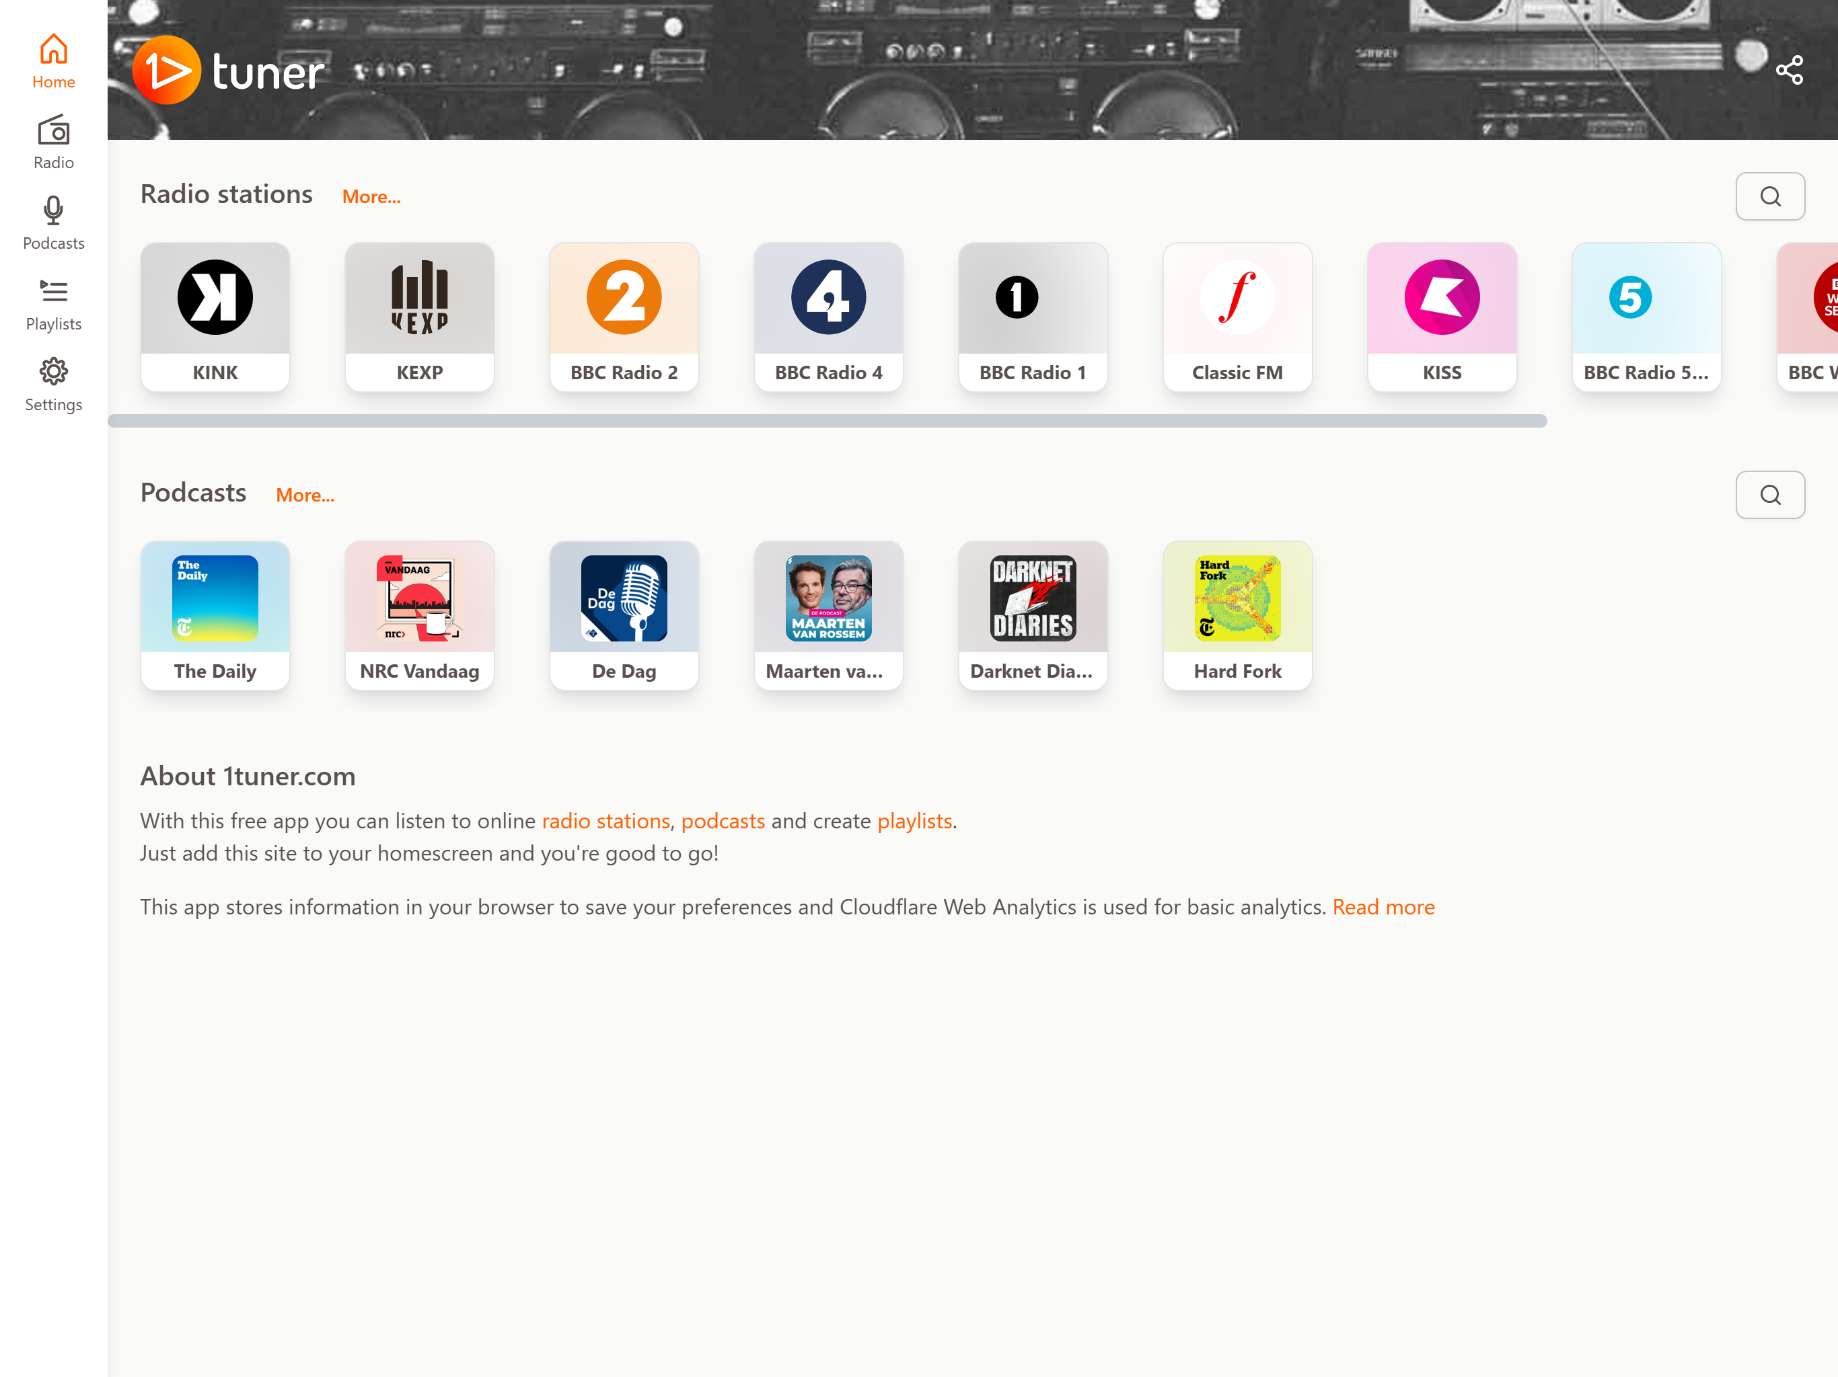Viewport: 1838px width, 1377px height.
Task: Open the Radio section in sidebar
Action: pos(53,142)
